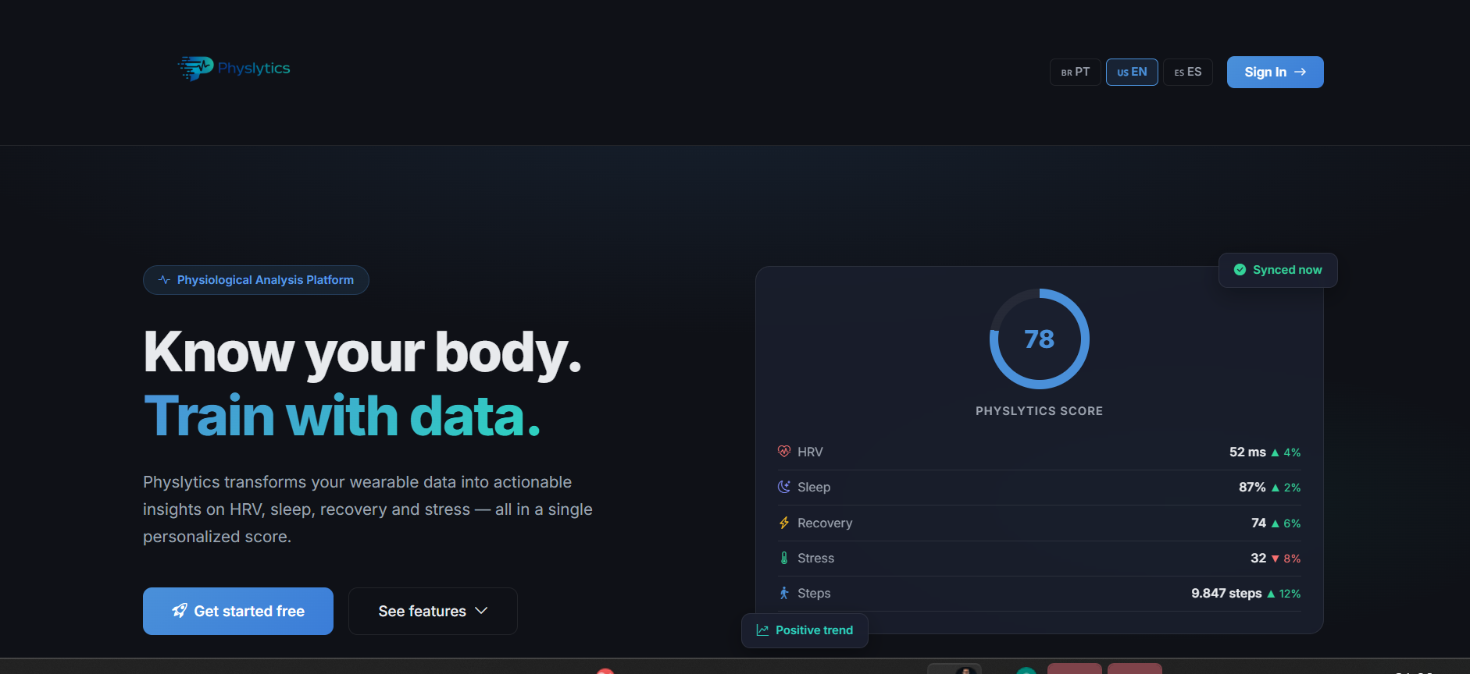The image size is (1470, 674).
Task: Select the EN language option
Action: pos(1132,72)
